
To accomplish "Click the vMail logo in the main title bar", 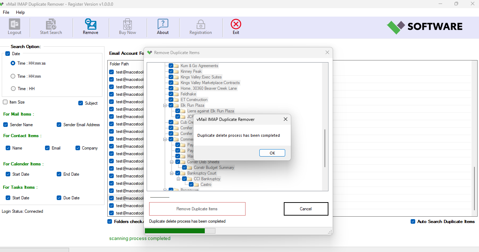I will [2, 4].
